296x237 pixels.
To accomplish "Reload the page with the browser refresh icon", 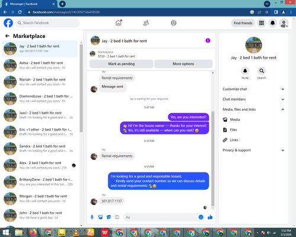I will click(x=20, y=12).
